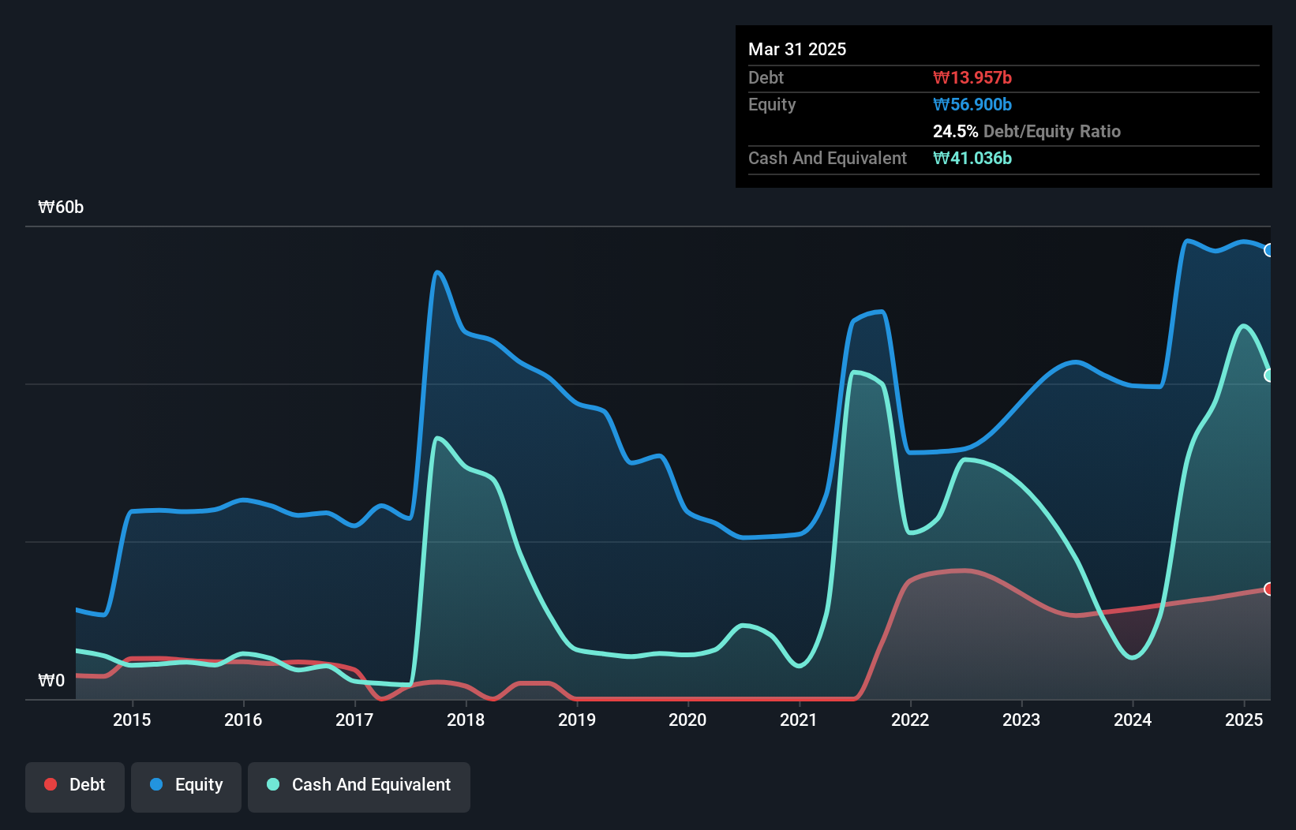The image size is (1296, 830).
Task: Expand the Mar 31 2025 tooltip header
Action: click(797, 49)
